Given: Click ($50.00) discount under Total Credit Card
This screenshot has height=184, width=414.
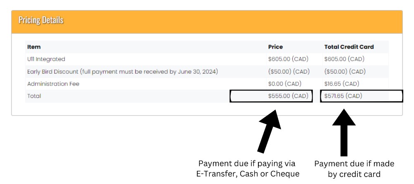Looking at the screenshot, I should click(x=345, y=72).
